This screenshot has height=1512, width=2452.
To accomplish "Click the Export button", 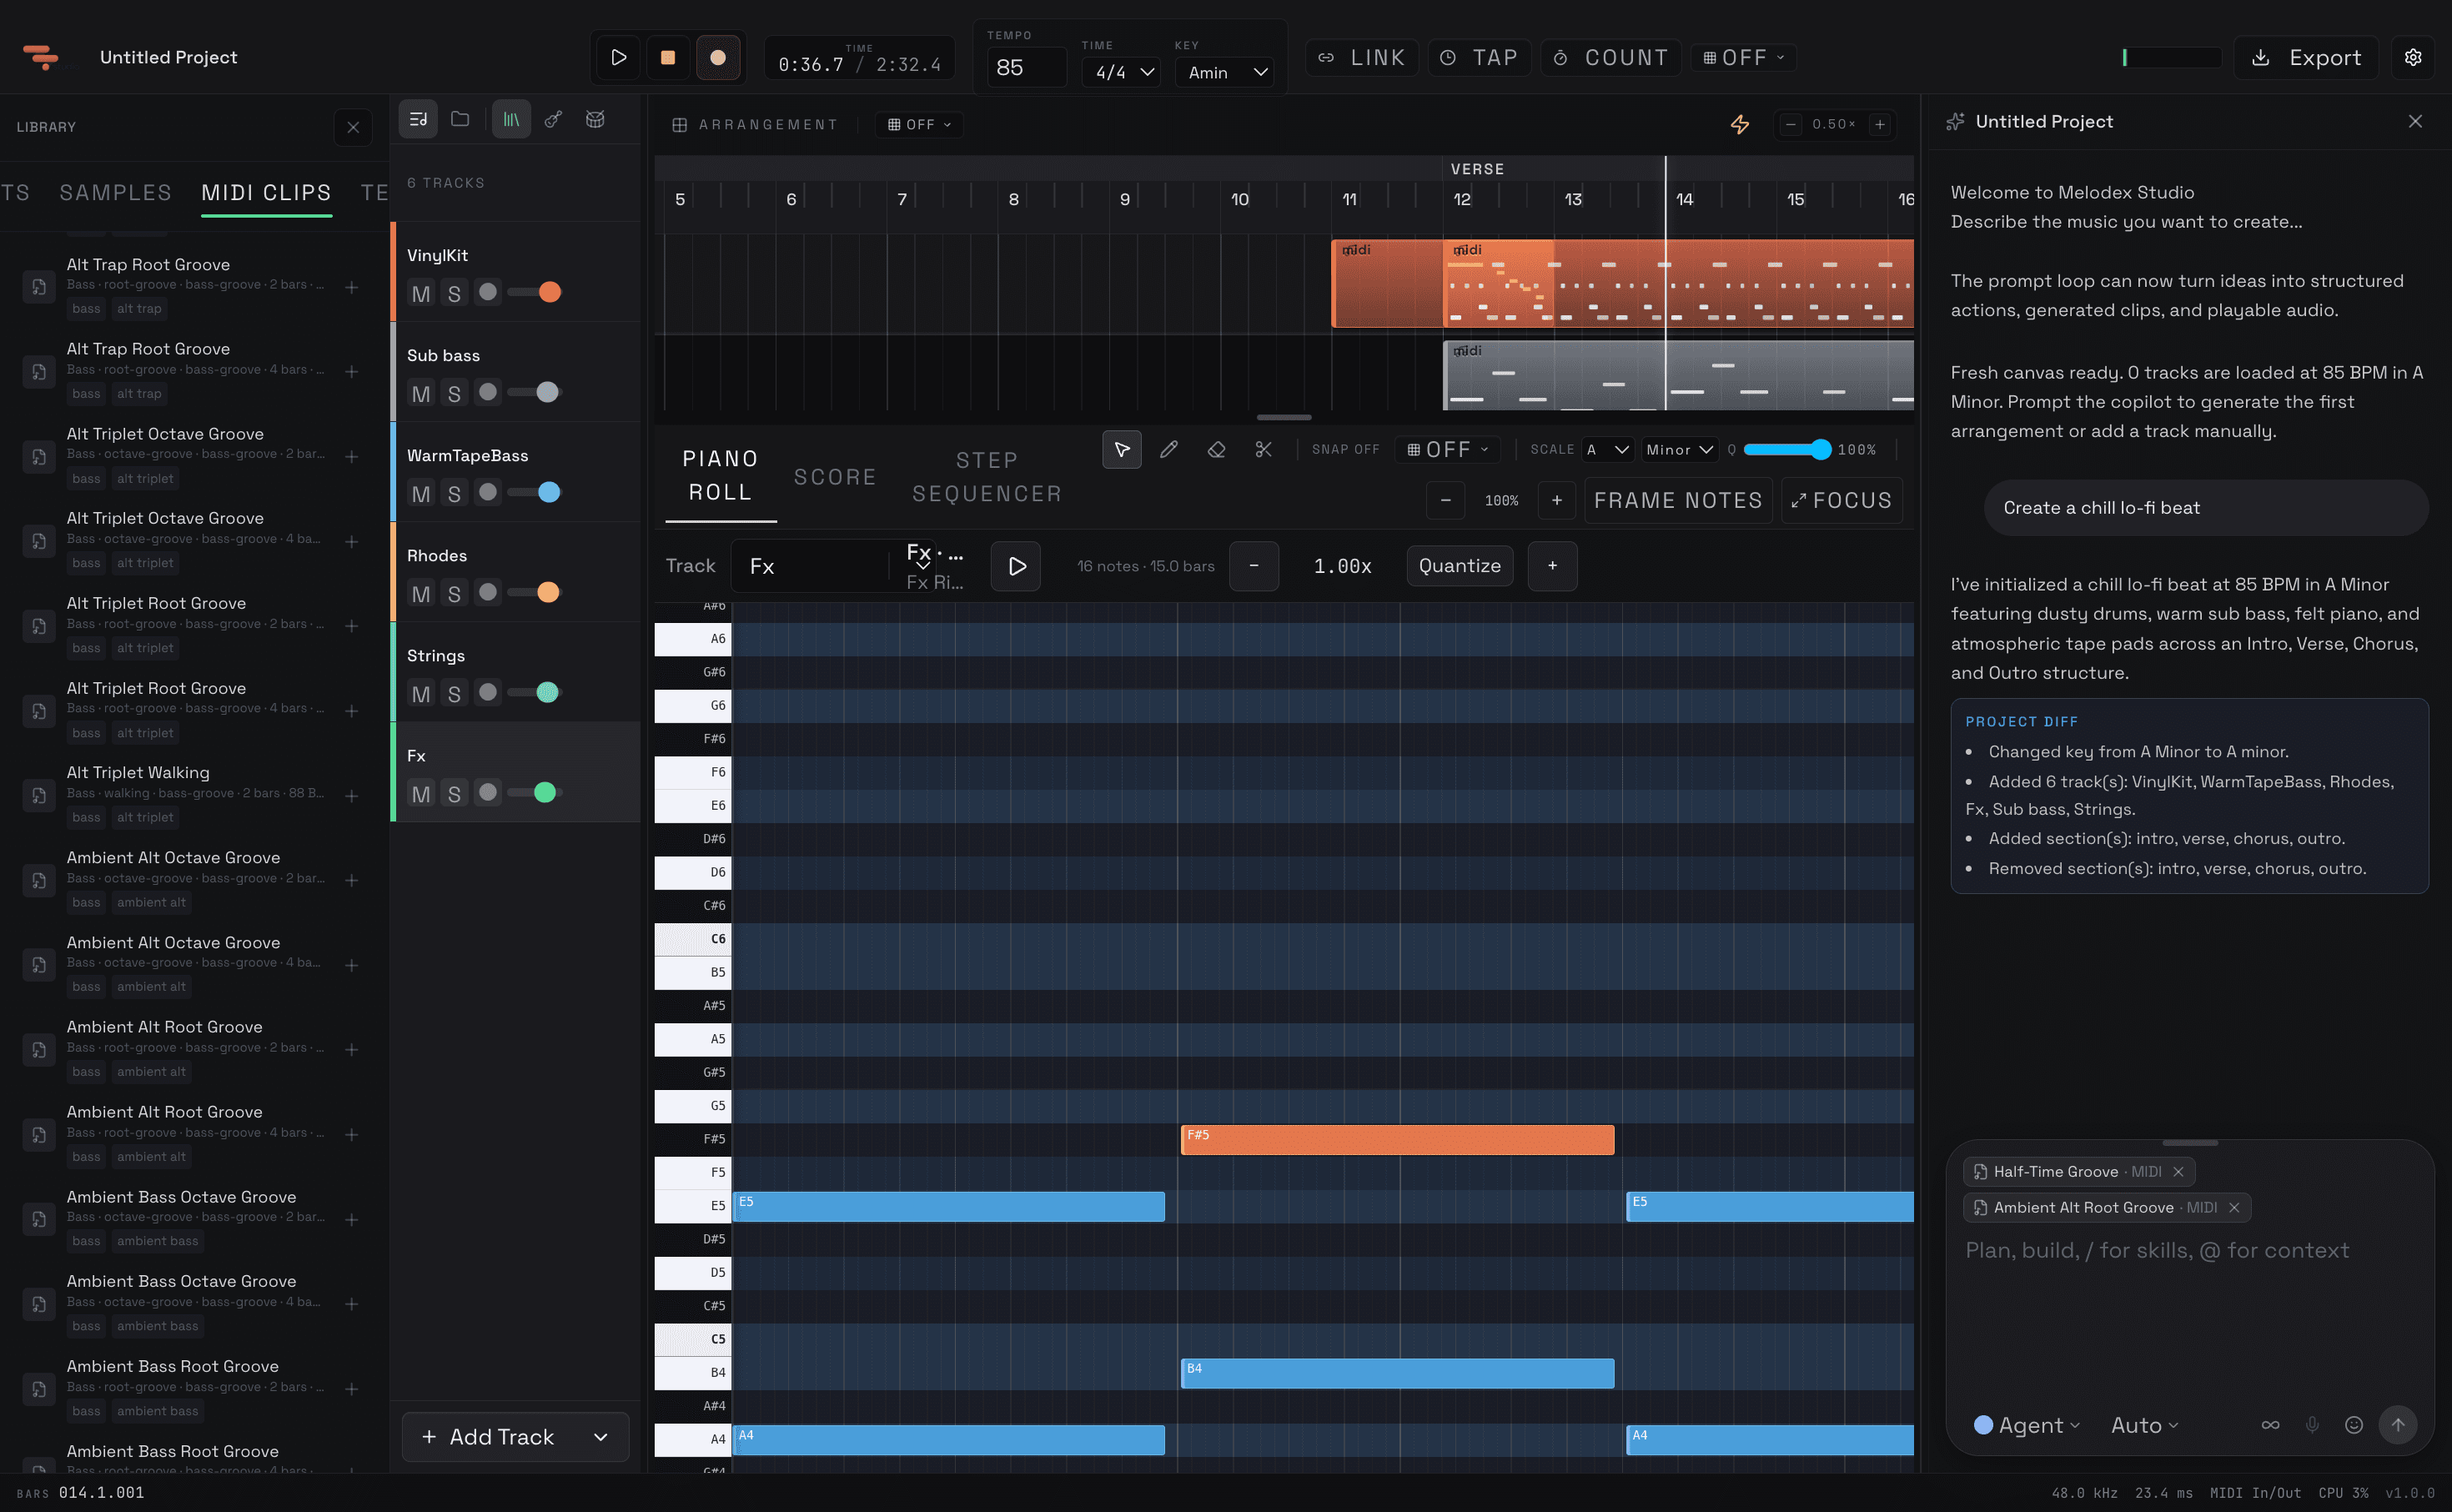I will coord(2306,58).
